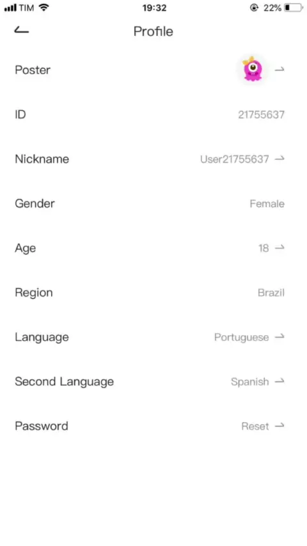
Task: Expand the Portuguese language option arrow
Action: [x=279, y=337]
